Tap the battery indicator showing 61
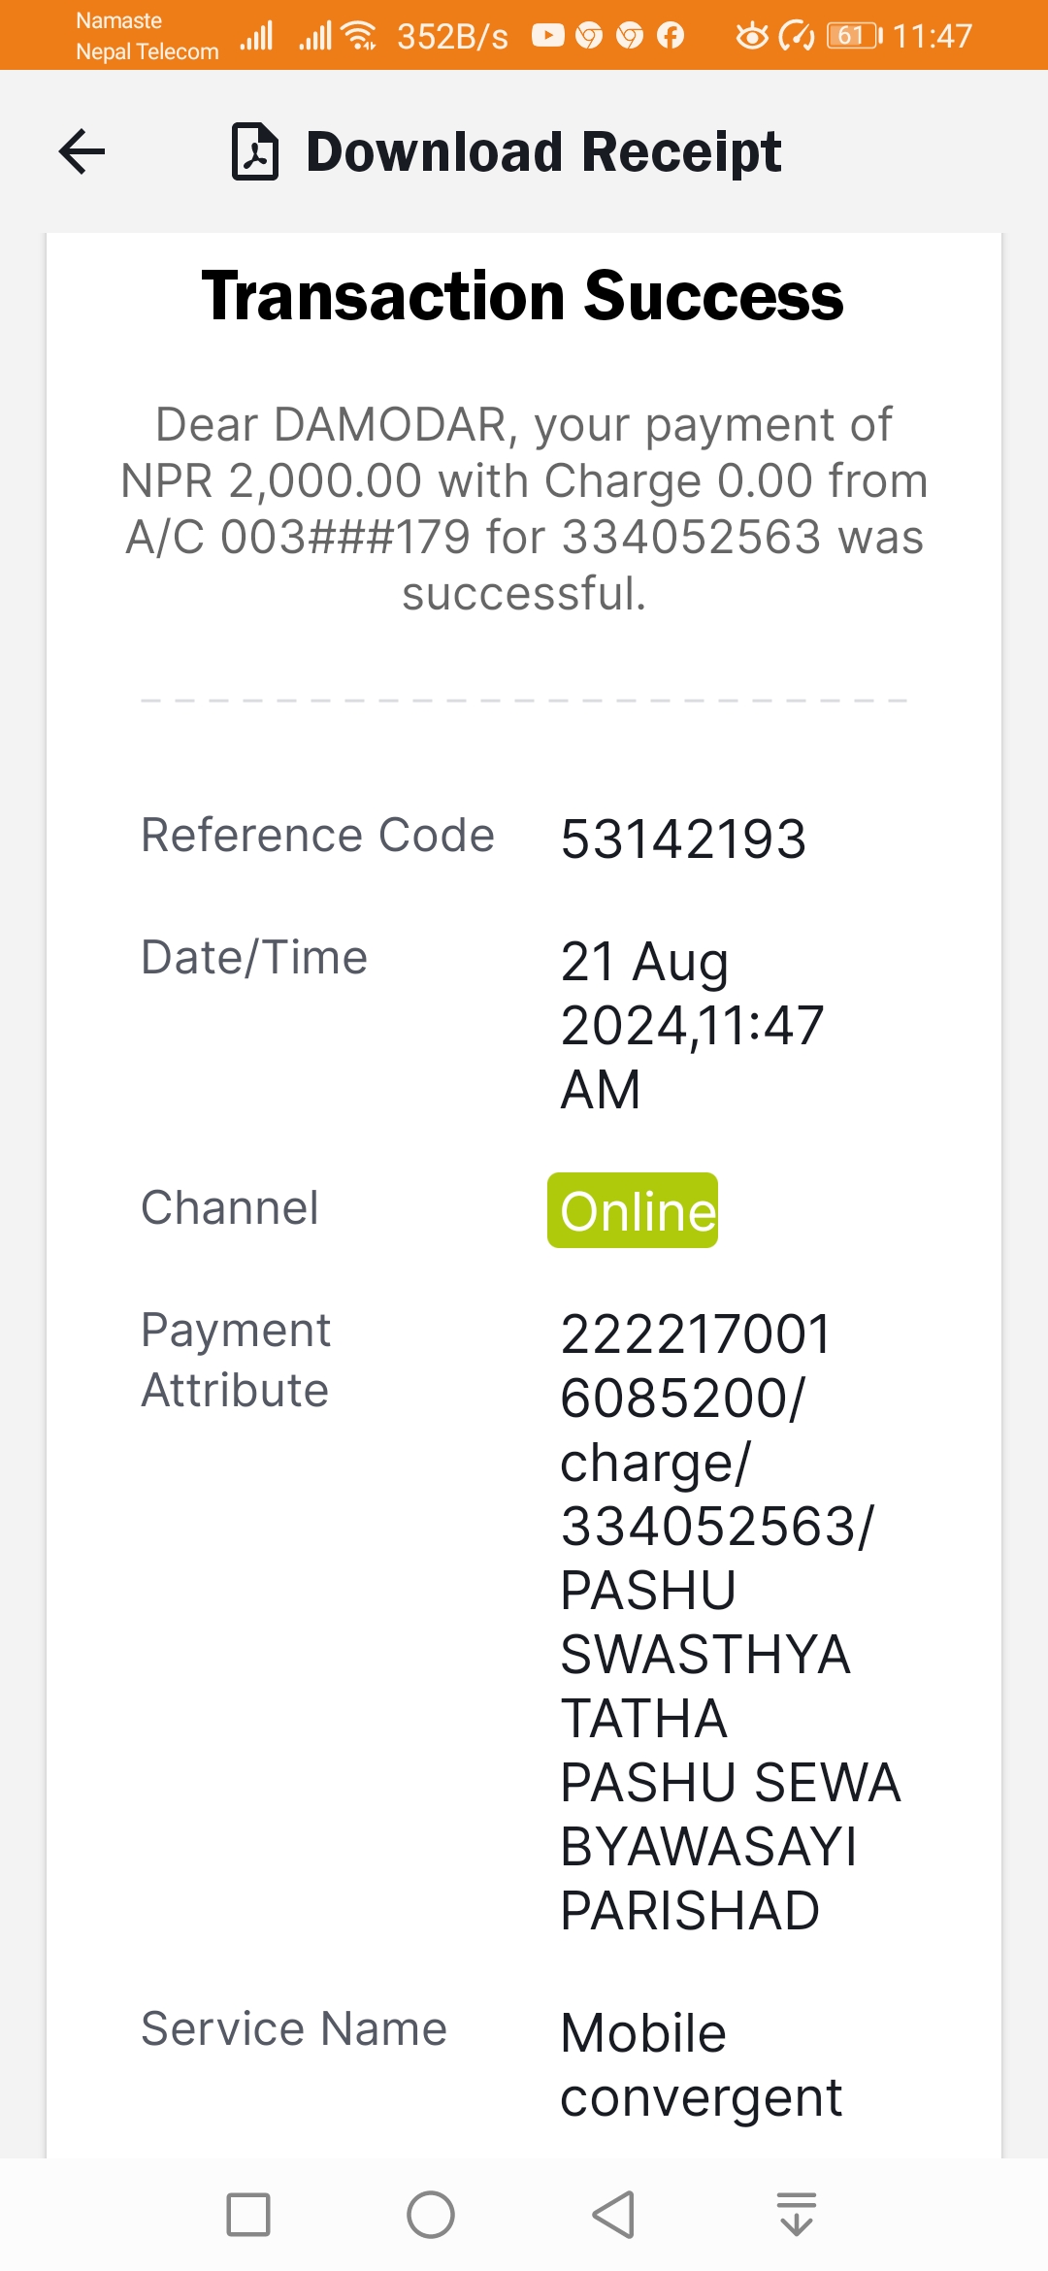Viewport: 1048px width, 2271px height. 854,36
